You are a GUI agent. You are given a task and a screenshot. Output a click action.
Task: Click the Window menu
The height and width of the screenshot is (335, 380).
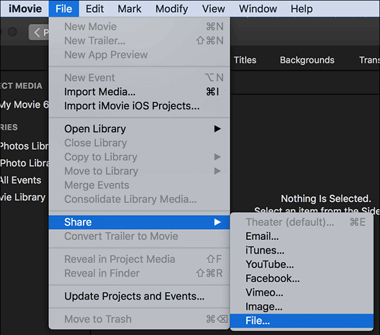point(258,9)
